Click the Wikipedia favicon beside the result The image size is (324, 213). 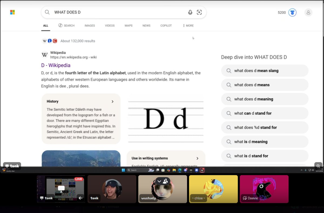pyautogui.click(x=45, y=55)
